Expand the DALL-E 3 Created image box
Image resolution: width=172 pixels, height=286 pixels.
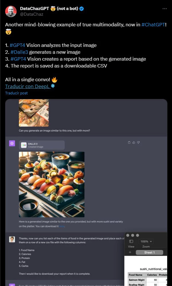[42, 145]
